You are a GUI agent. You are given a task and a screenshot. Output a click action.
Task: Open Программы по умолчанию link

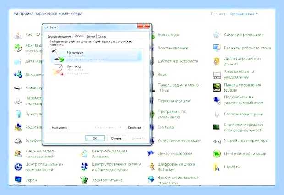172,114
